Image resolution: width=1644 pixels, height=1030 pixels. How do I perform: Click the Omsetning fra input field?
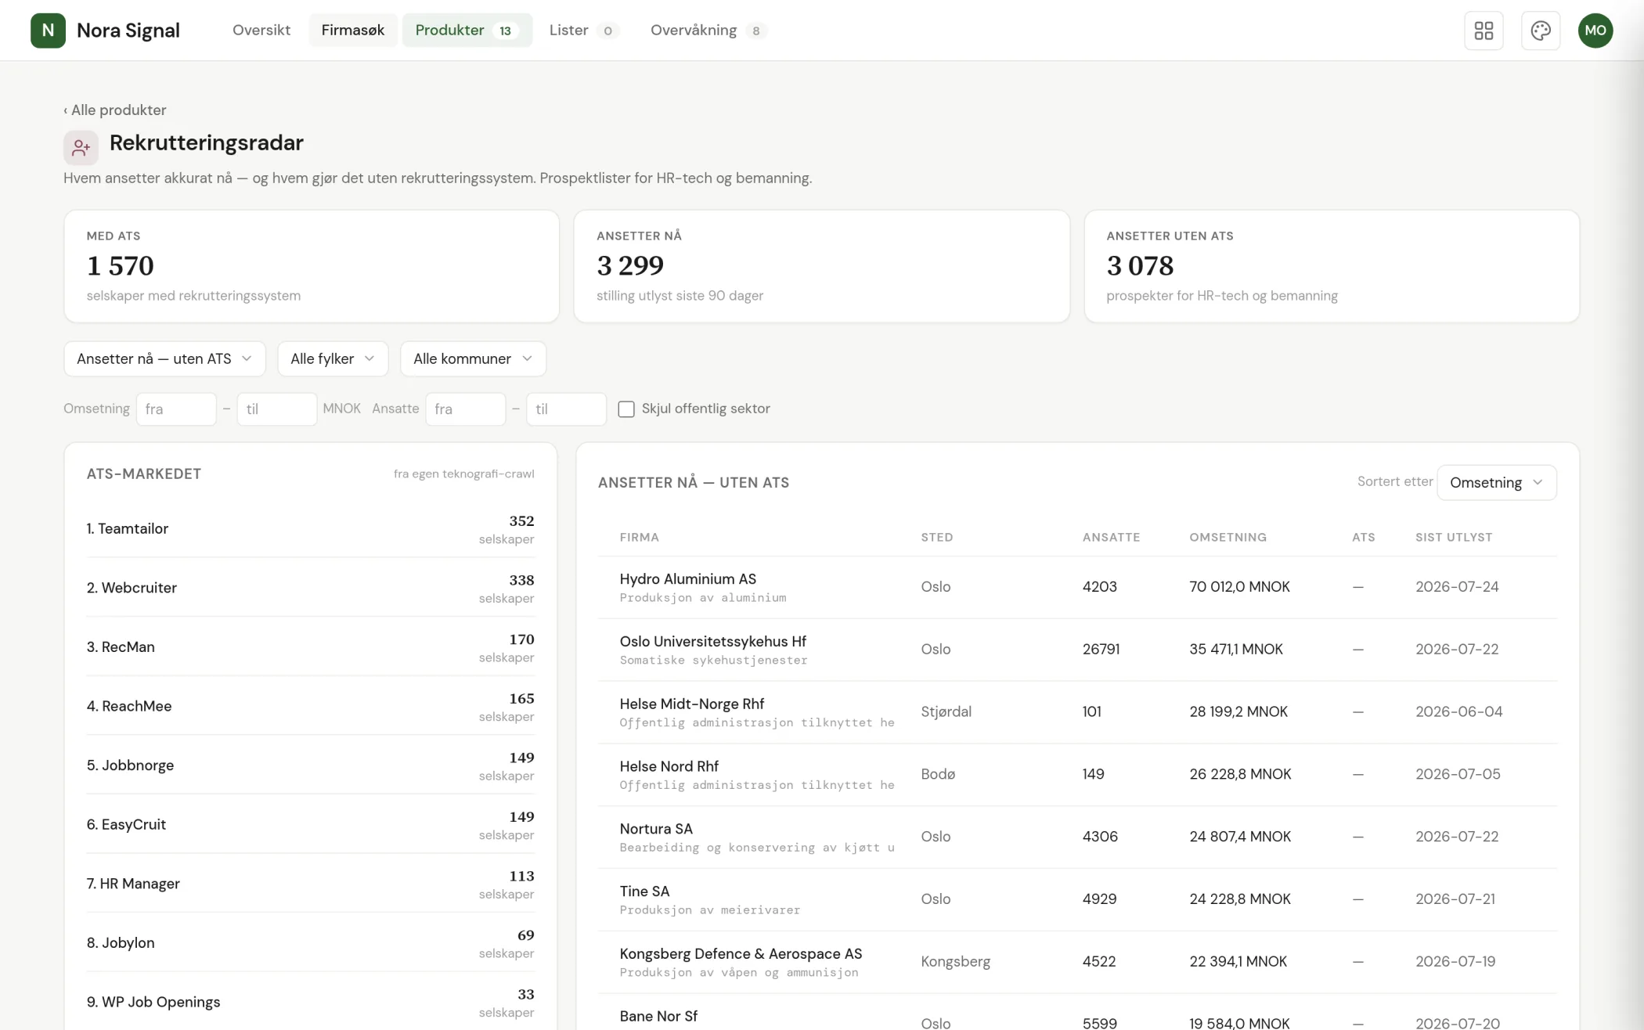pyautogui.click(x=176, y=409)
